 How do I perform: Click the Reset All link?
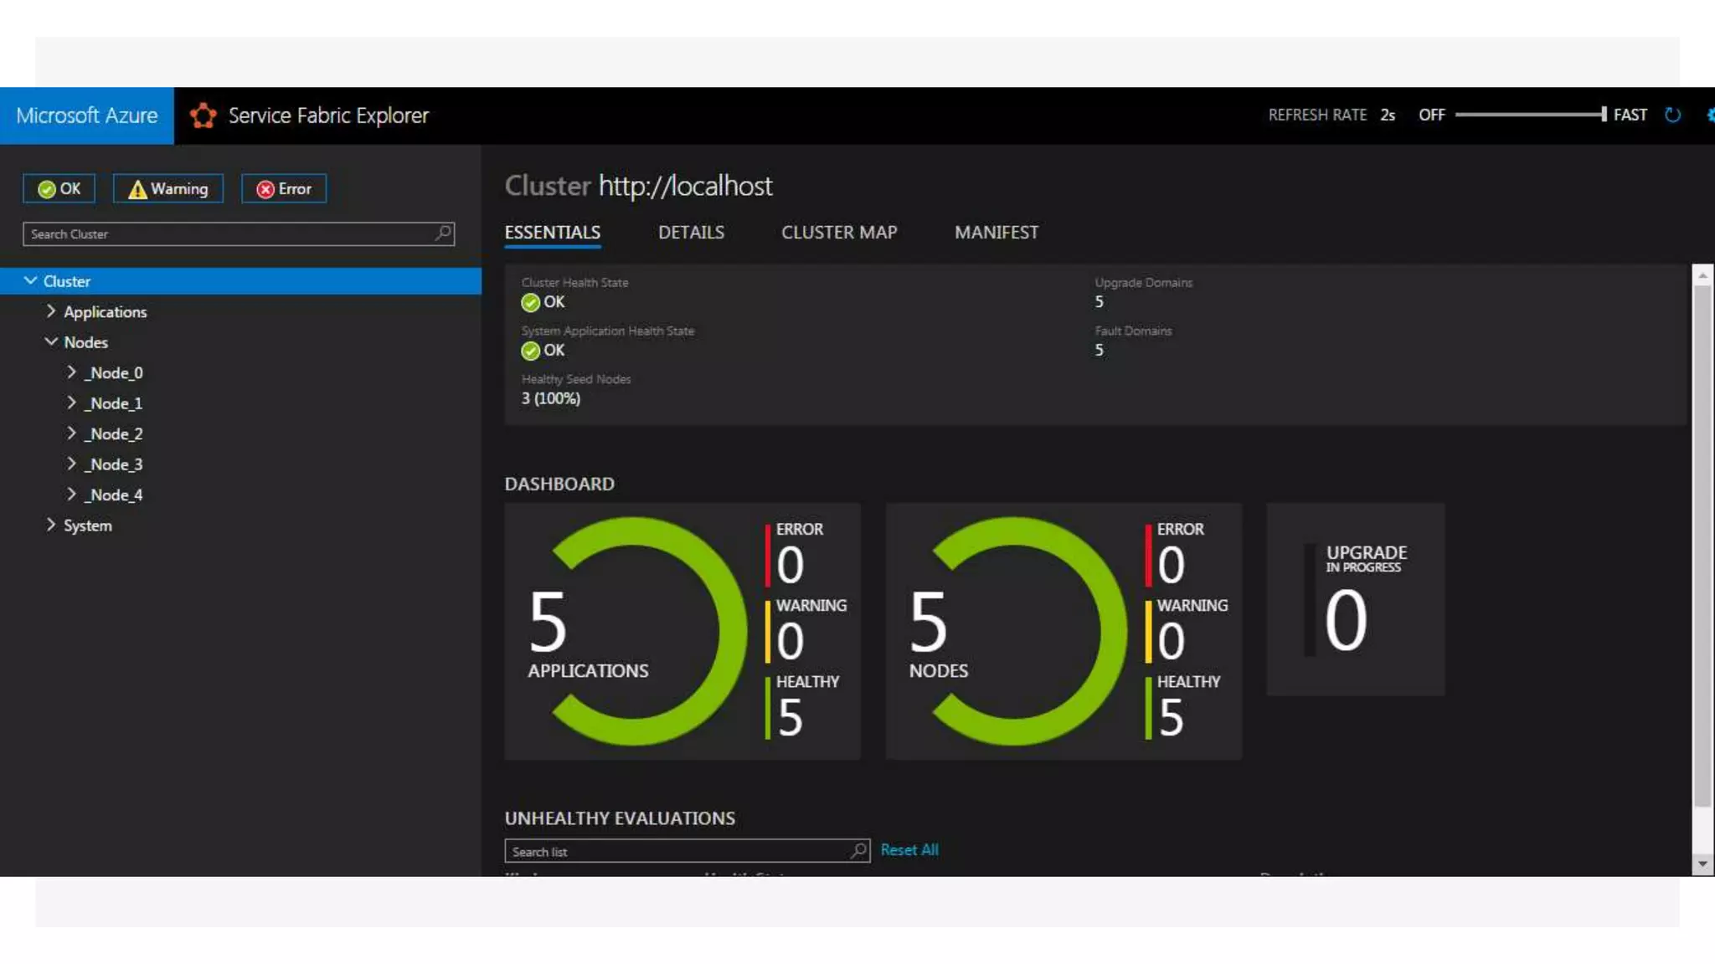[x=909, y=850]
